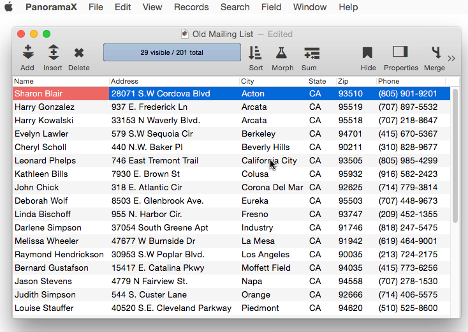The width and height of the screenshot is (468, 332).
Task: Open the Field menu
Action: [272, 7]
